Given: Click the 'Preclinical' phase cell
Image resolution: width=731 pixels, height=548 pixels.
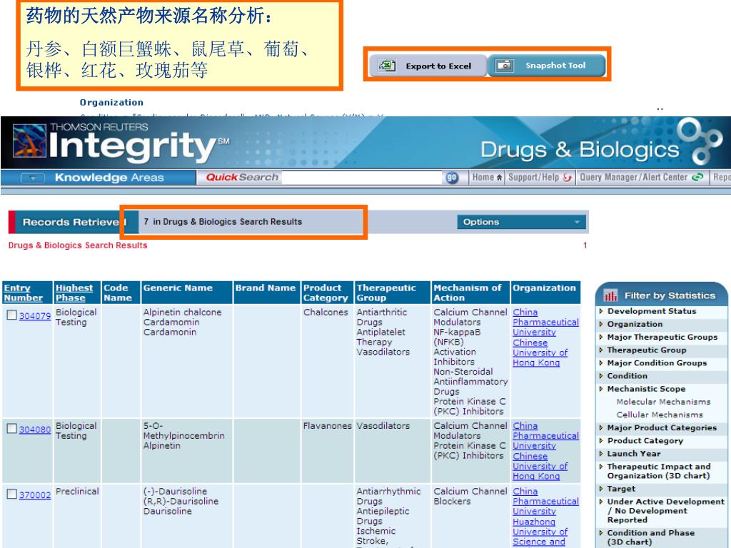Looking at the screenshot, I should [77, 491].
